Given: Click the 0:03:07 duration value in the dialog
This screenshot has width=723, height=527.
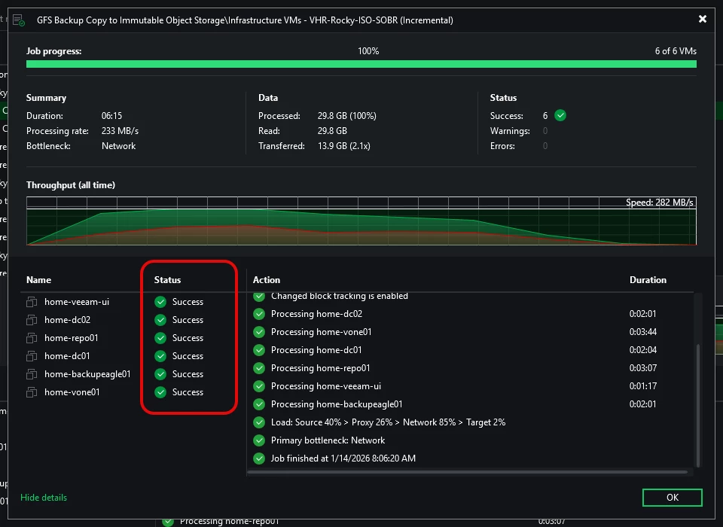Looking at the screenshot, I should (x=642, y=368).
